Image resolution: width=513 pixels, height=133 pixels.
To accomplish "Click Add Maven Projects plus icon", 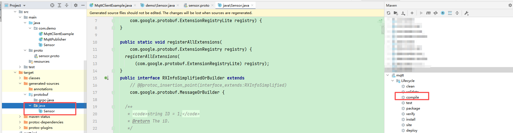I will 412,13.
